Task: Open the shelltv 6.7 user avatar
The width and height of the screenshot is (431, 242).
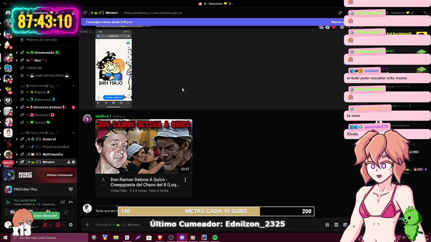Action: click(87, 119)
